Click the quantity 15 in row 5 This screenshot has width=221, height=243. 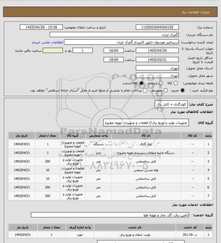[x=48, y=179]
